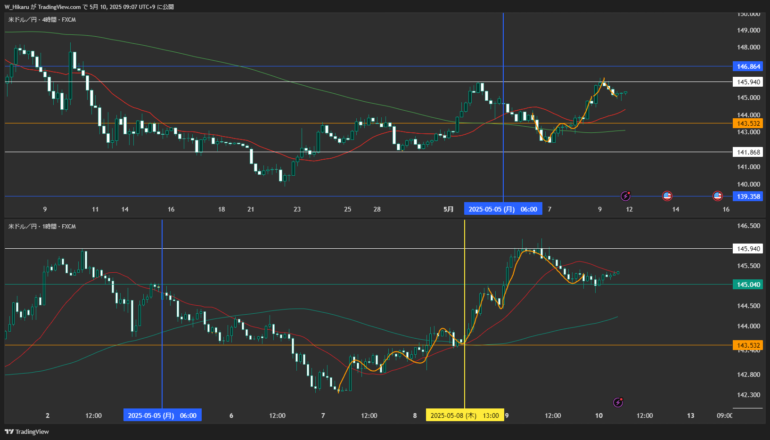Click the 145.500 price axis value
The image size is (770, 440).
(748, 266)
